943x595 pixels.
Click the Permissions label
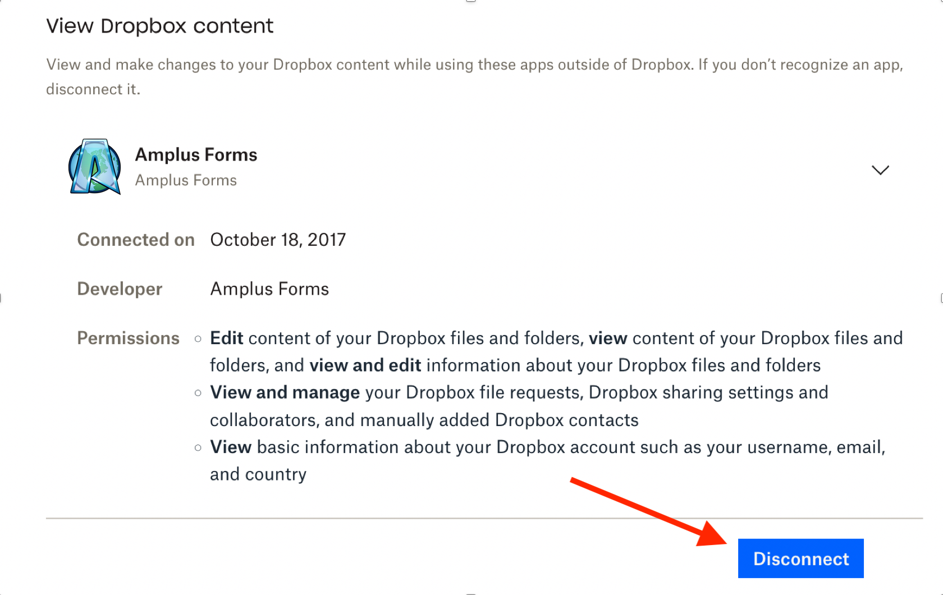128,338
